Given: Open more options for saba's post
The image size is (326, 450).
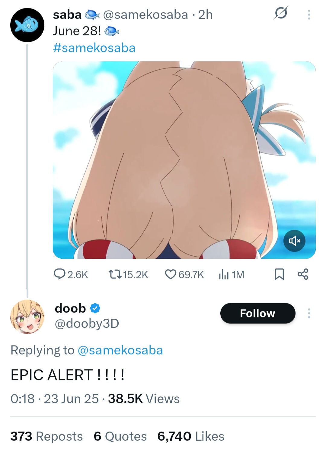Looking at the screenshot, I should pyautogui.click(x=309, y=15).
